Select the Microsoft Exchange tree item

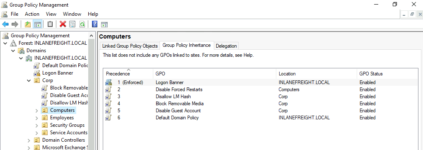point(65,148)
